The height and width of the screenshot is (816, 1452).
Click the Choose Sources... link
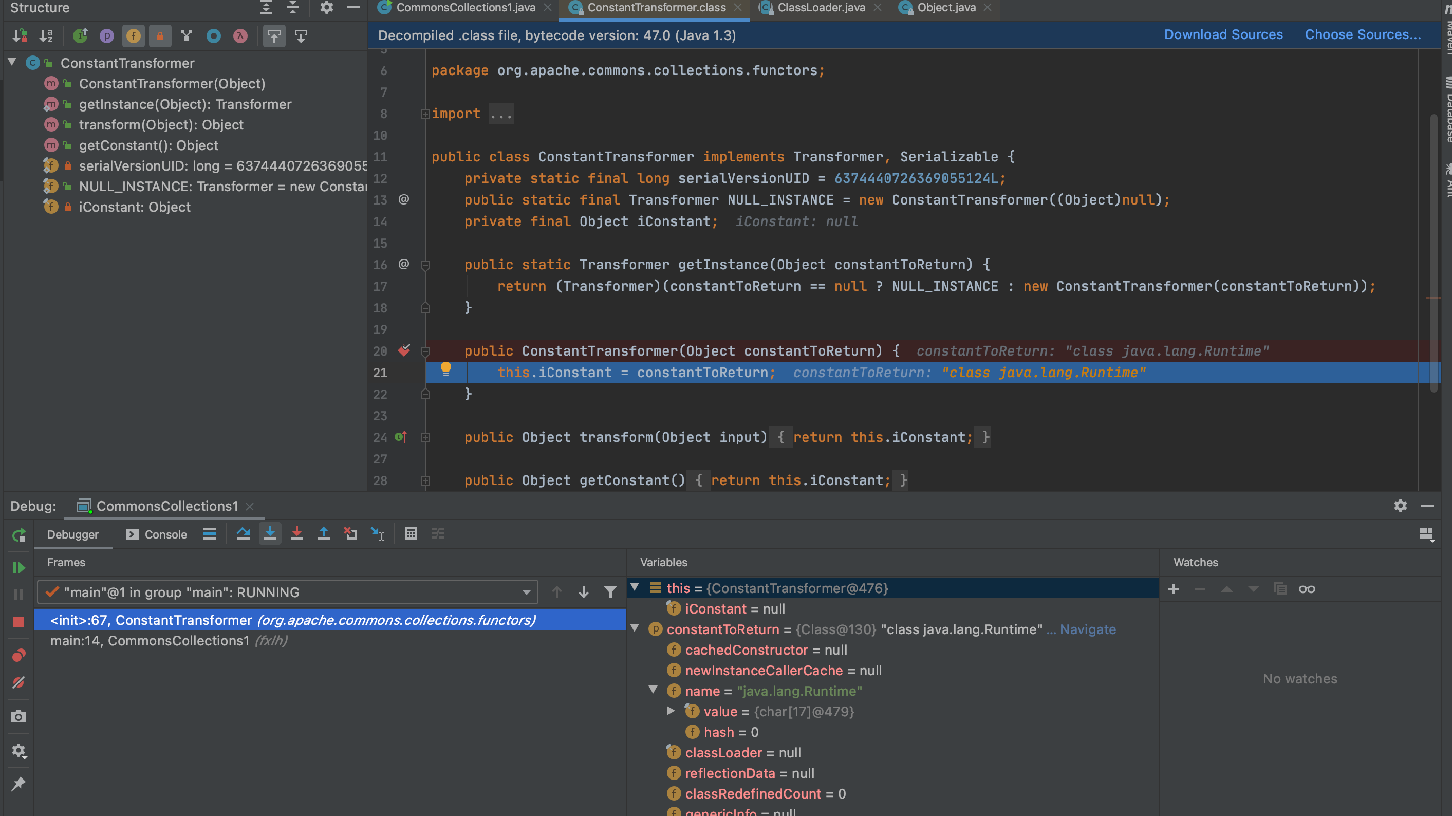(x=1363, y=34)
